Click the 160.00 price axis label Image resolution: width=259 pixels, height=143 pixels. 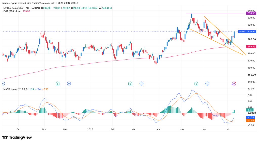point(251,68)
